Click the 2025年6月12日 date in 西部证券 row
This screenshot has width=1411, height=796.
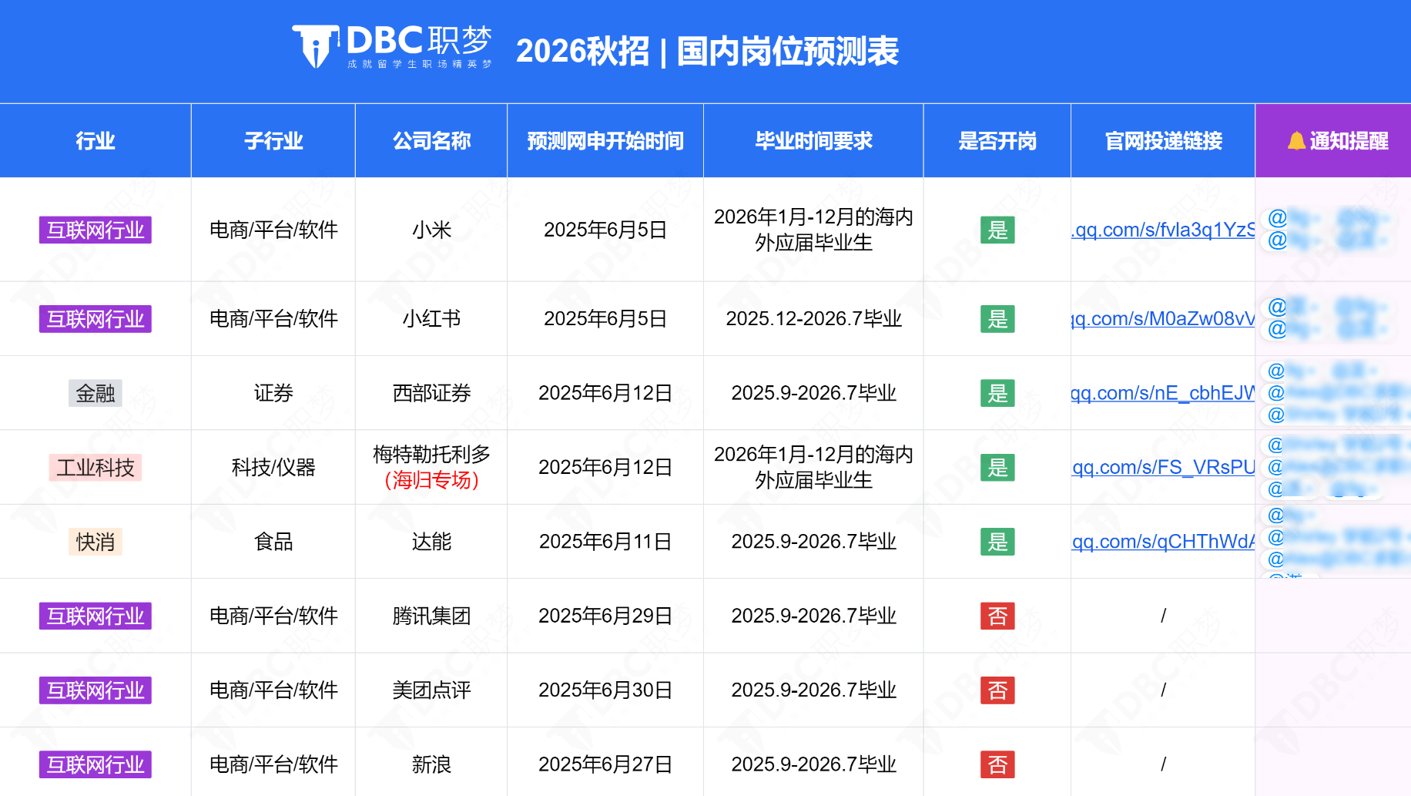point(605,393)
